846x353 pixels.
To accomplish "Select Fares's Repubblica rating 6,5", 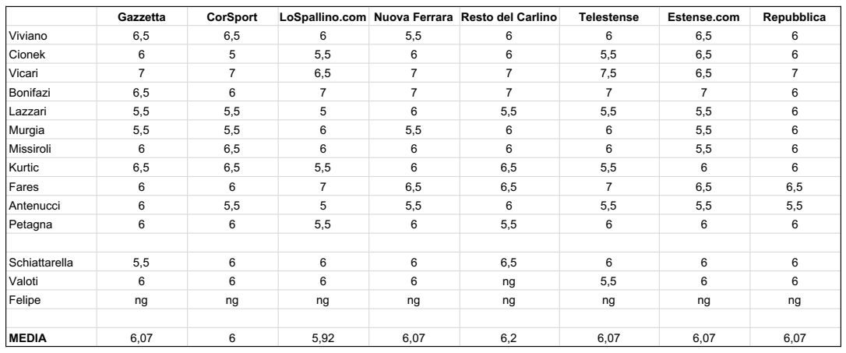I will coord(794,187).
